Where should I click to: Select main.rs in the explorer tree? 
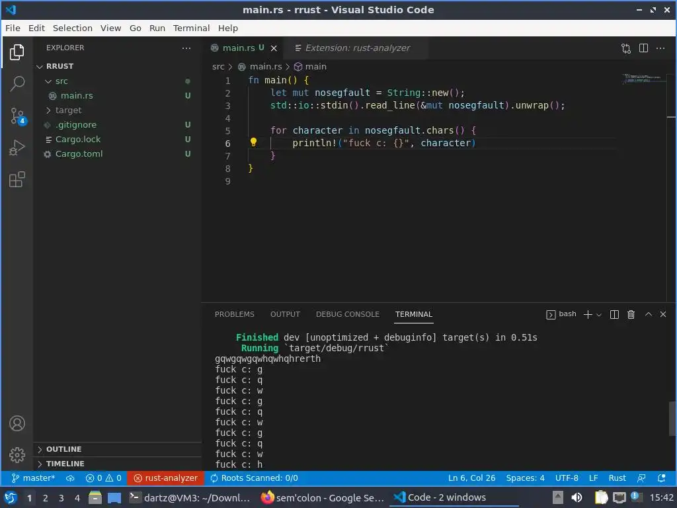pos(118,96)
